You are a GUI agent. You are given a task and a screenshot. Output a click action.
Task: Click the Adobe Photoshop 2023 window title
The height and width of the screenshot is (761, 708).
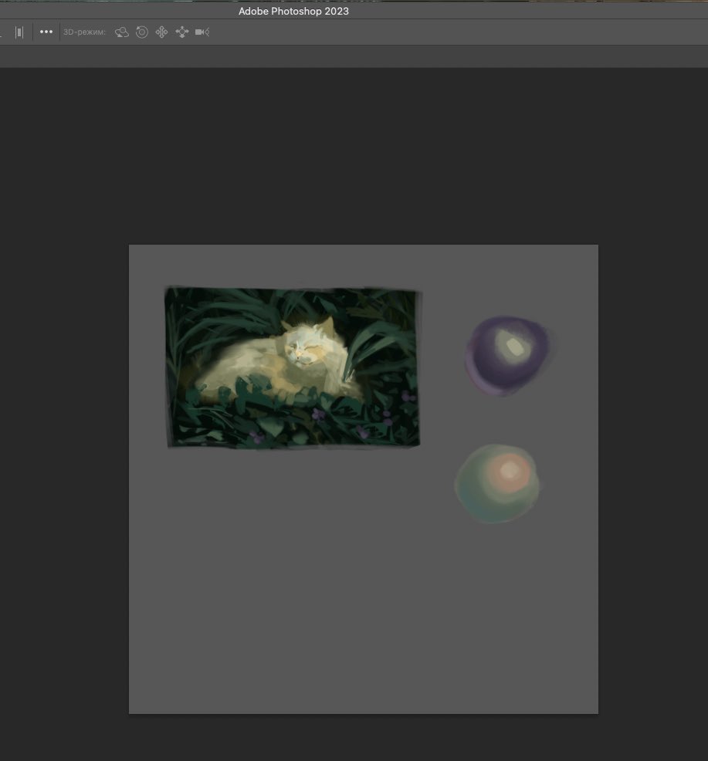(x=293, y=11)
